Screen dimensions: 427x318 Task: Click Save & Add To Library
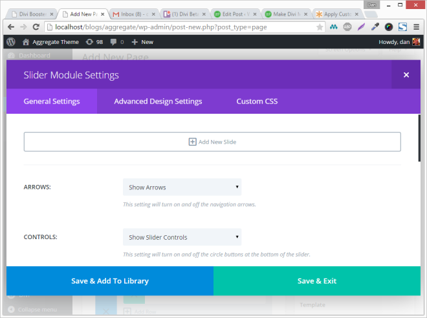[110, 281]
